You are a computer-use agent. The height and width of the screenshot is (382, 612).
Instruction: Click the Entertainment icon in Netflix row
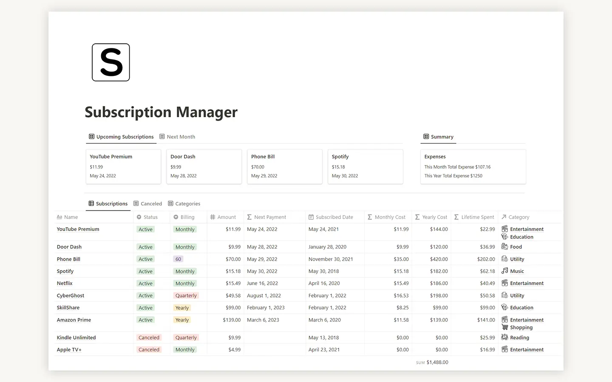pyautogui.click(x=504, y=283)
